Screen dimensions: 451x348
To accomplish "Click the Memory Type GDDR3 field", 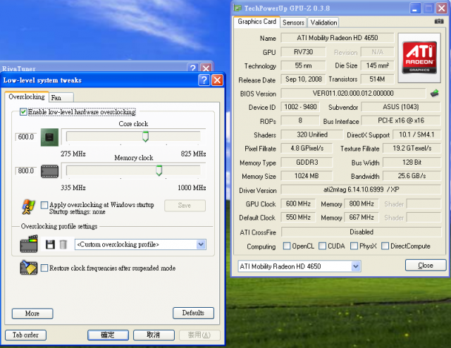I will [307, 163].
